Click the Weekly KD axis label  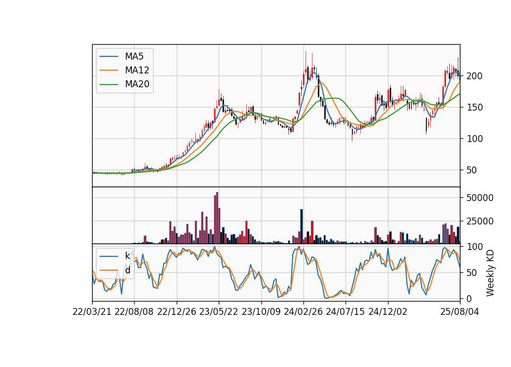pyautogui.click(x=490, y=273)
